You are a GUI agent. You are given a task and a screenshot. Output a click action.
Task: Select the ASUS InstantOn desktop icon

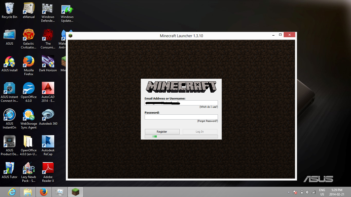click(x=10, y=119)
